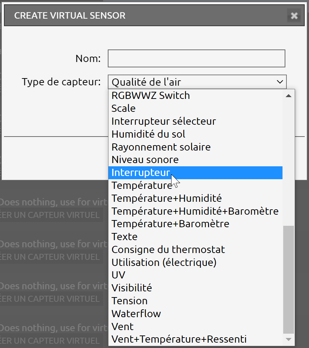The image size is (309, 348).
Task: Select Interrupteur from the sensor type list
Action: (141, 173)
